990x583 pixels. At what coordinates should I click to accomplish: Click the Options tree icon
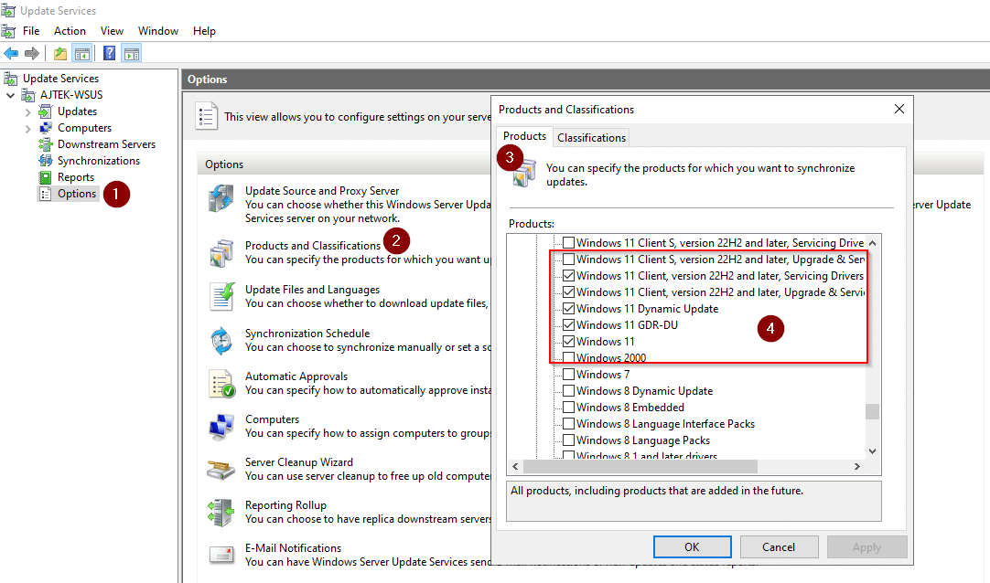coord(45,194)
